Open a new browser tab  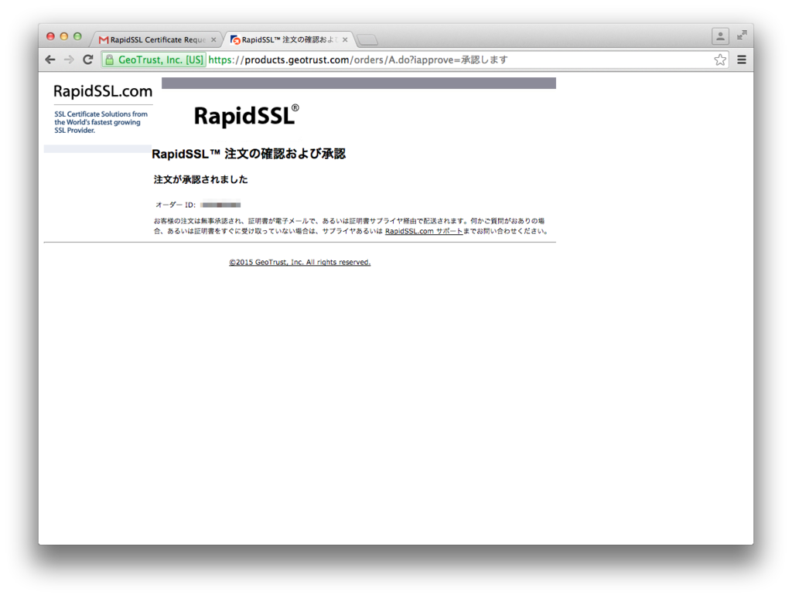click(x=367, y=39)
